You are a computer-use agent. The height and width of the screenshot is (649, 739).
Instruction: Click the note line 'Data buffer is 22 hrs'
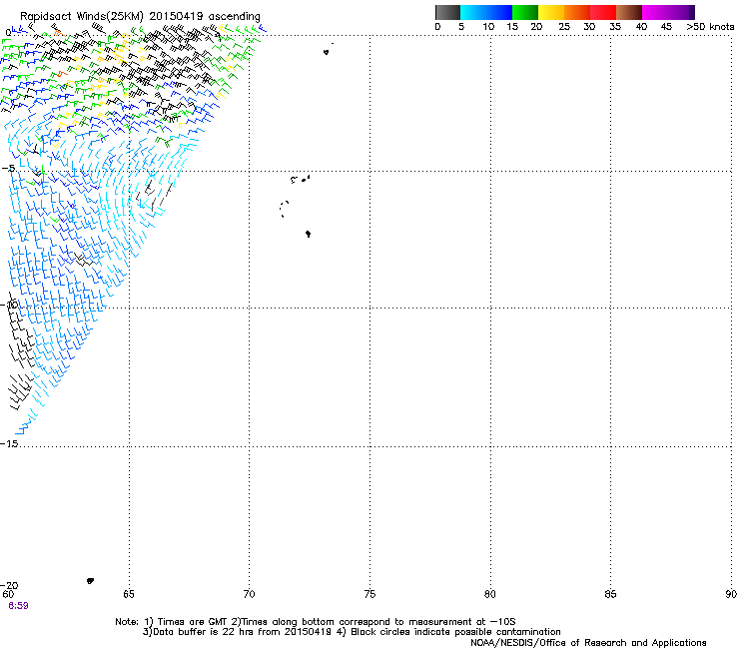click(x=352, y=632)
